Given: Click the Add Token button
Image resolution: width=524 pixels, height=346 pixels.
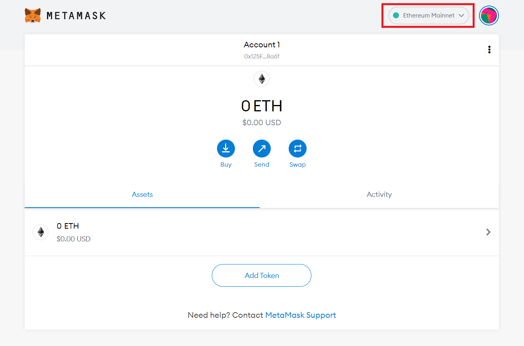Looking at the screenshot, I should (x=262, y=275).
